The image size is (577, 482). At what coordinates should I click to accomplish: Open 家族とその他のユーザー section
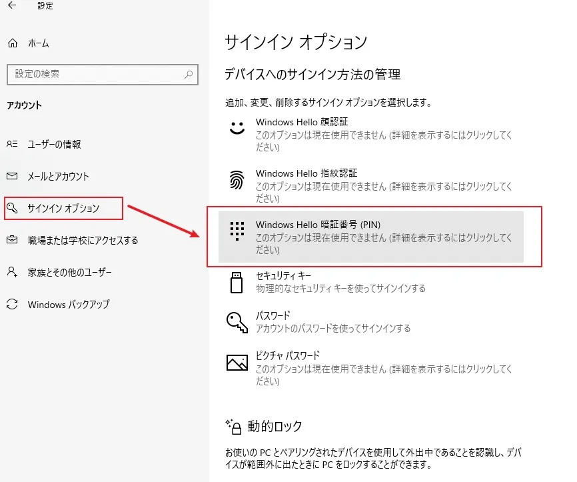coord(69,272)
